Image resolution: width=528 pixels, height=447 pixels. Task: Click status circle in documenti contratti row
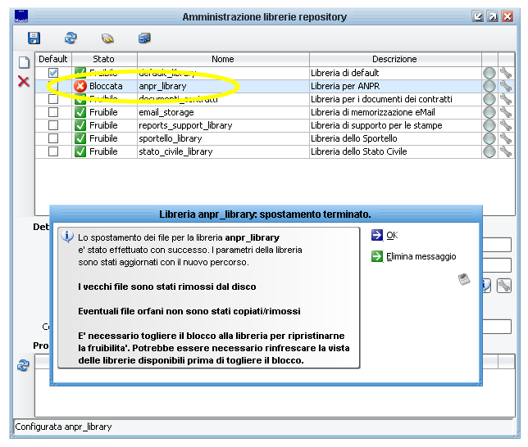pos(489,99)
